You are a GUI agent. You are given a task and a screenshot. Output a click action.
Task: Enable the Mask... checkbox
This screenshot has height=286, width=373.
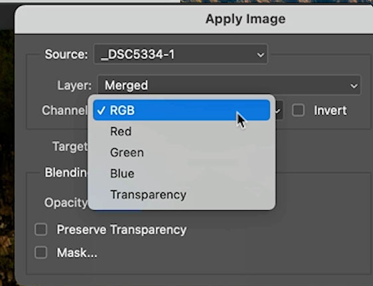coord(41,253)
